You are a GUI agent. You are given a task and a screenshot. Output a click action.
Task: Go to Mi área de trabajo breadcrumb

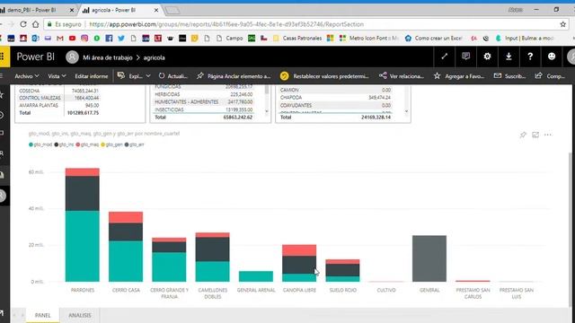point(108,57)
